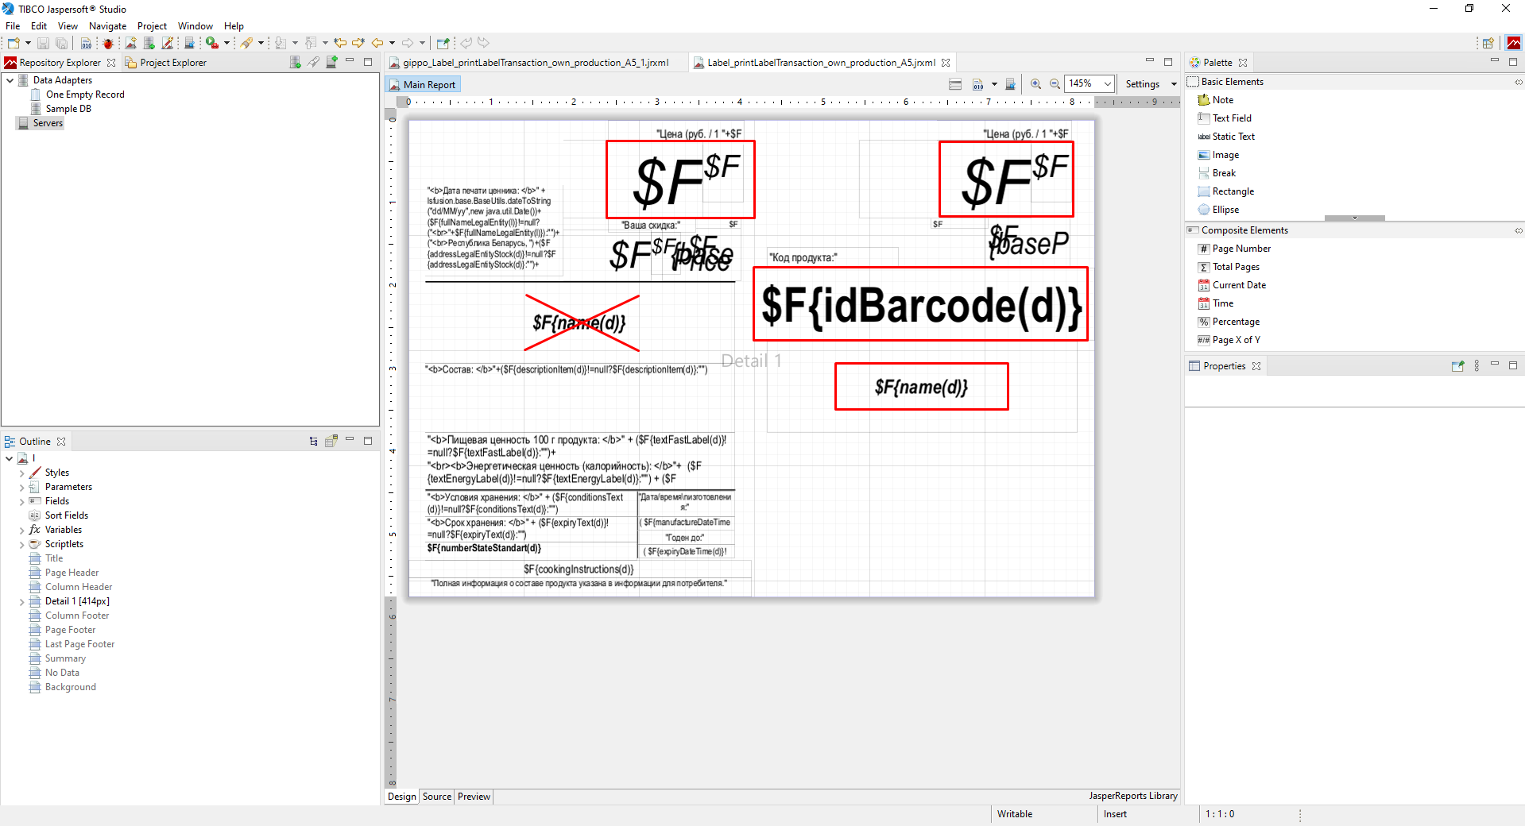Select the $F{idBarcode(d)} field on canvas
Image resolution: width=1525 pixels, height=826 pixels.
pos(920,305)
